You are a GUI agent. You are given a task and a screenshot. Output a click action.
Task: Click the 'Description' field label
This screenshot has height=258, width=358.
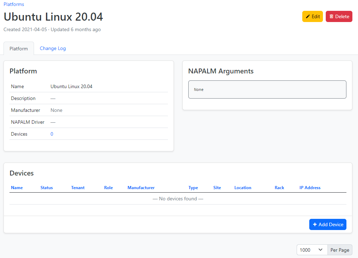[23, 98]
